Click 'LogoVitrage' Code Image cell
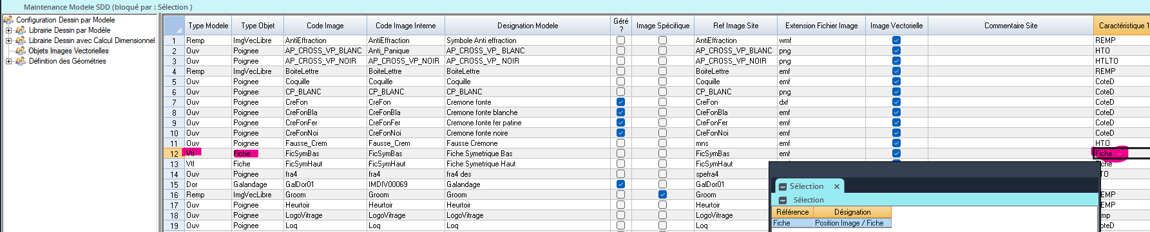Viewport: 1150px width, 232px height. pos(325,215)
